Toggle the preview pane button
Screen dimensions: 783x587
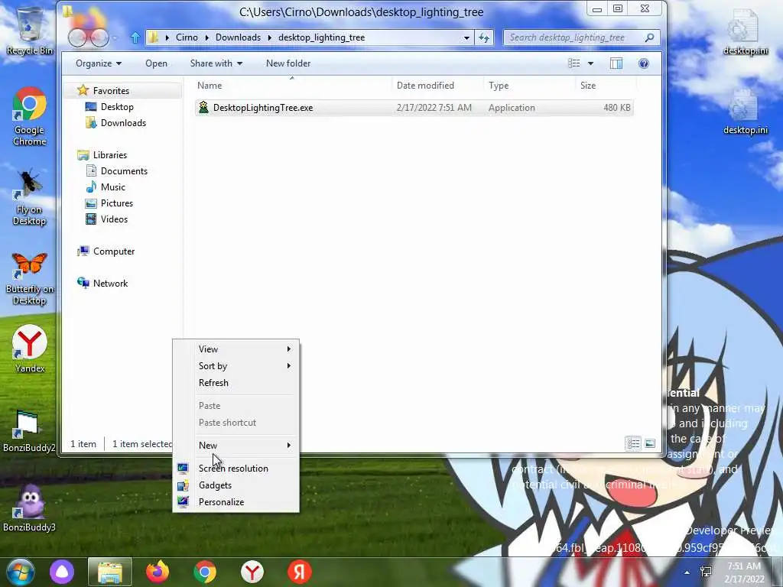tap(616, 63)
